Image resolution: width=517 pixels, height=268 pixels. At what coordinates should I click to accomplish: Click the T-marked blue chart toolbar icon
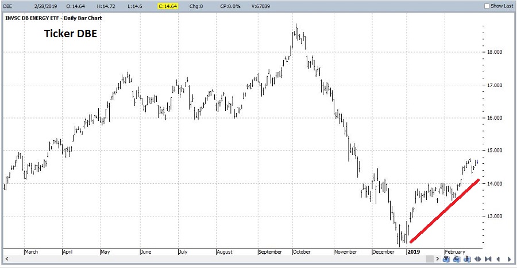pyautogui.click(x=446, y=259)
